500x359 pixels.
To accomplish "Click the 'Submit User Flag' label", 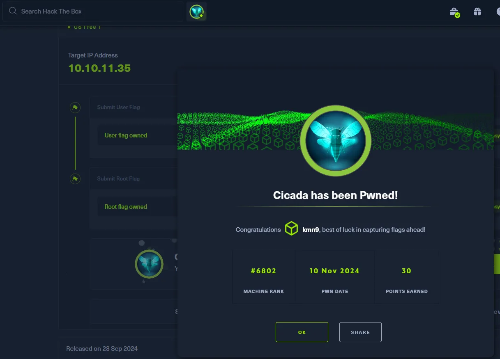I will 118,107.
